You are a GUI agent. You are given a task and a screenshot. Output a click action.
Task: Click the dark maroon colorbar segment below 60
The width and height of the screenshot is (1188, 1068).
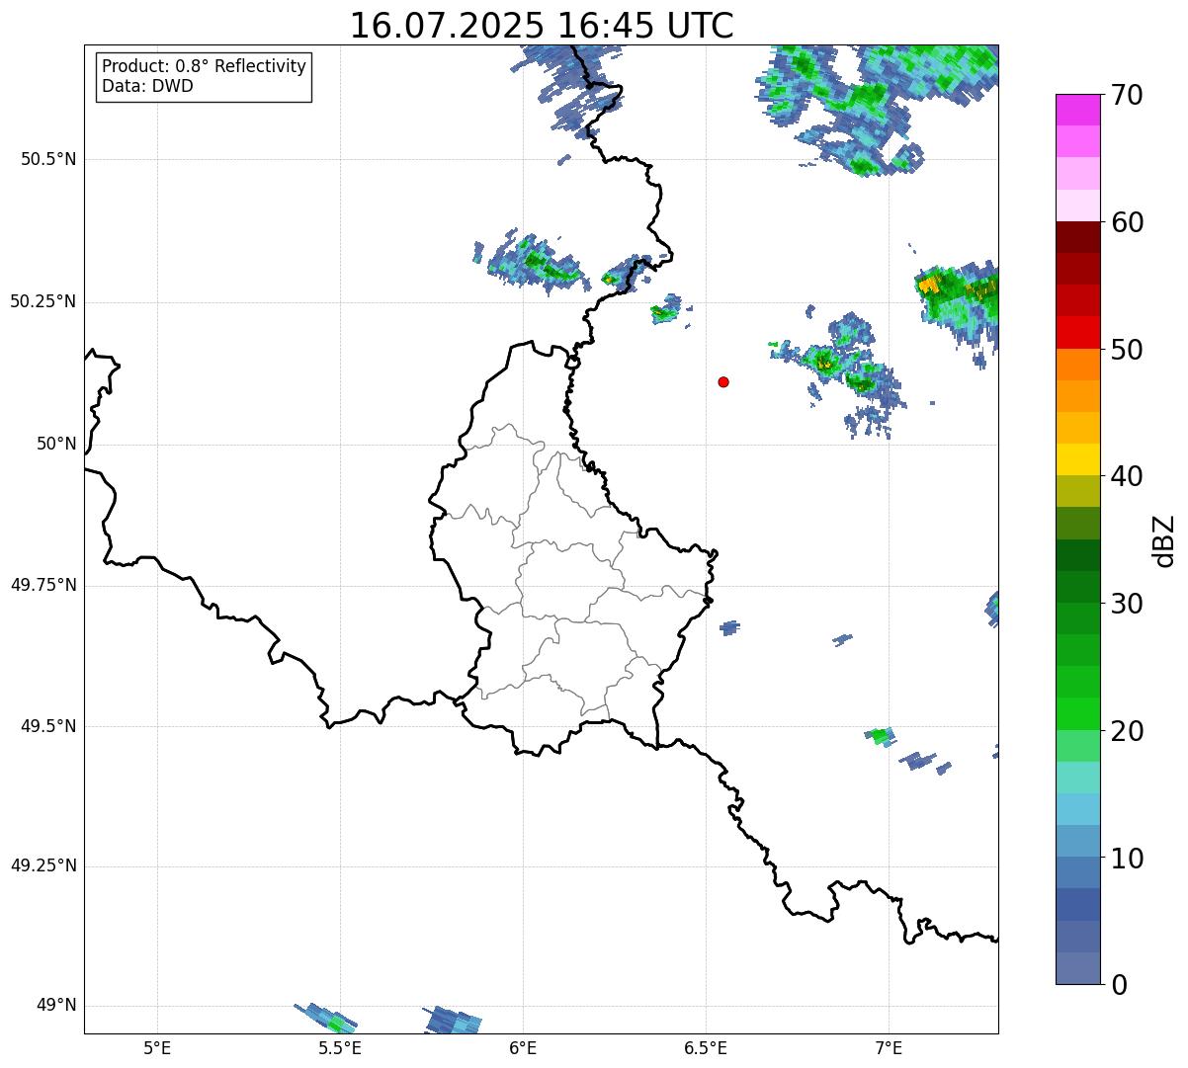tap(1078, 237)
